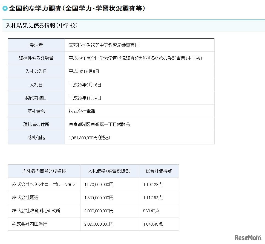This screenshot has height=244, width=265.
Task: Select the 入札公告日 header cell
Action: [x=37, y=71]
